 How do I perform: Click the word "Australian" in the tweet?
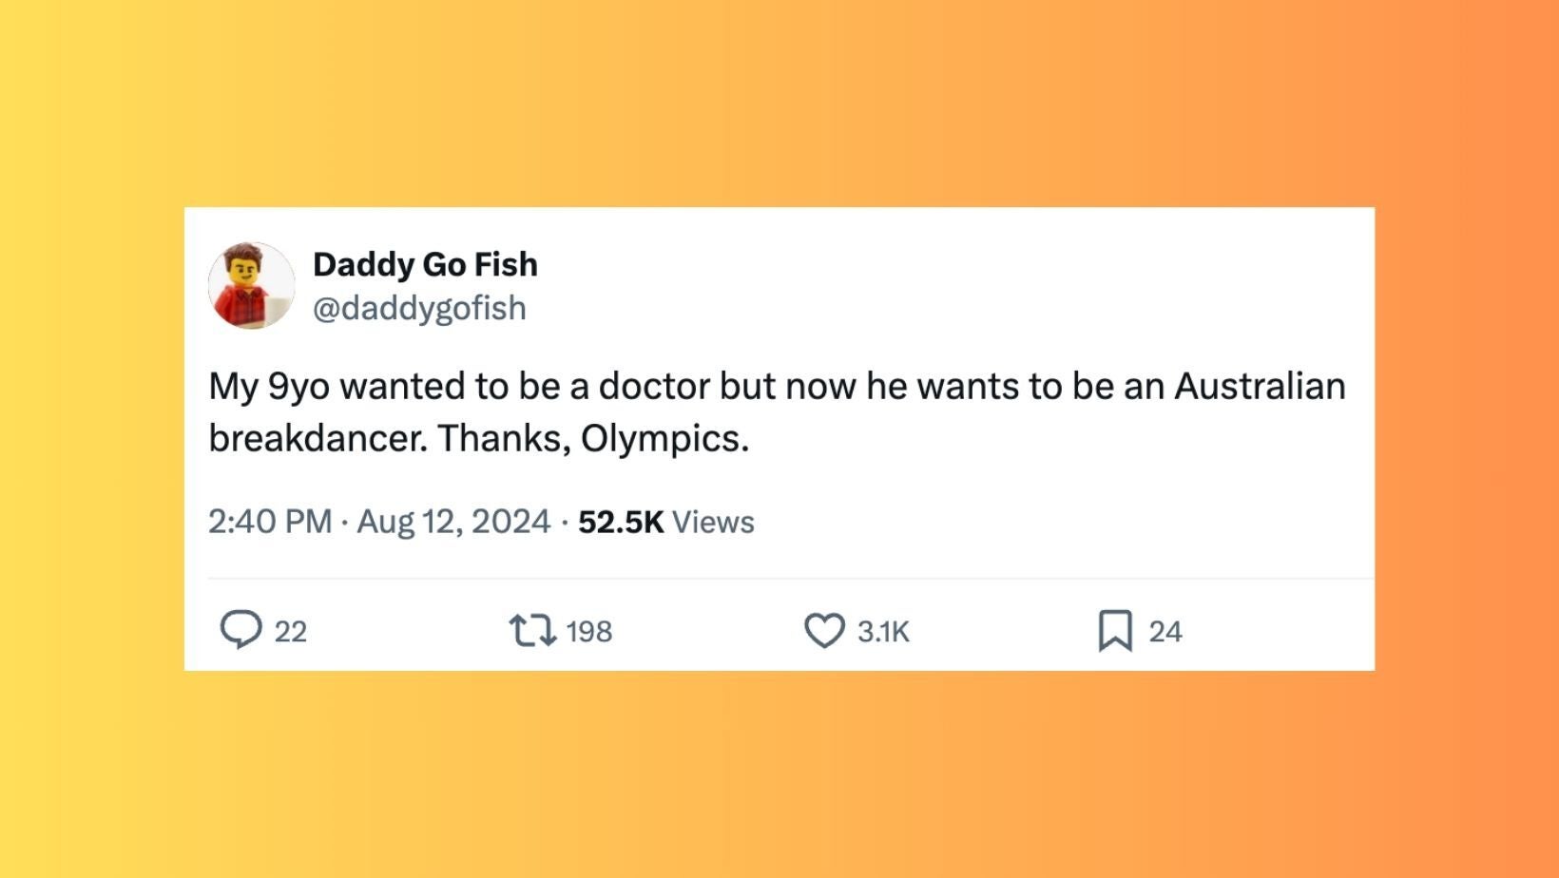click(1260, 387)
